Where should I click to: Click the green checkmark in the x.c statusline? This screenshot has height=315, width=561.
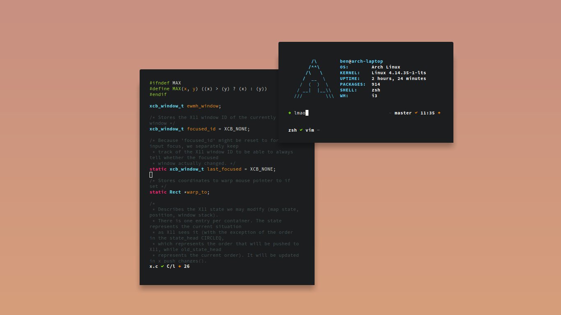(x=162, y=266)
